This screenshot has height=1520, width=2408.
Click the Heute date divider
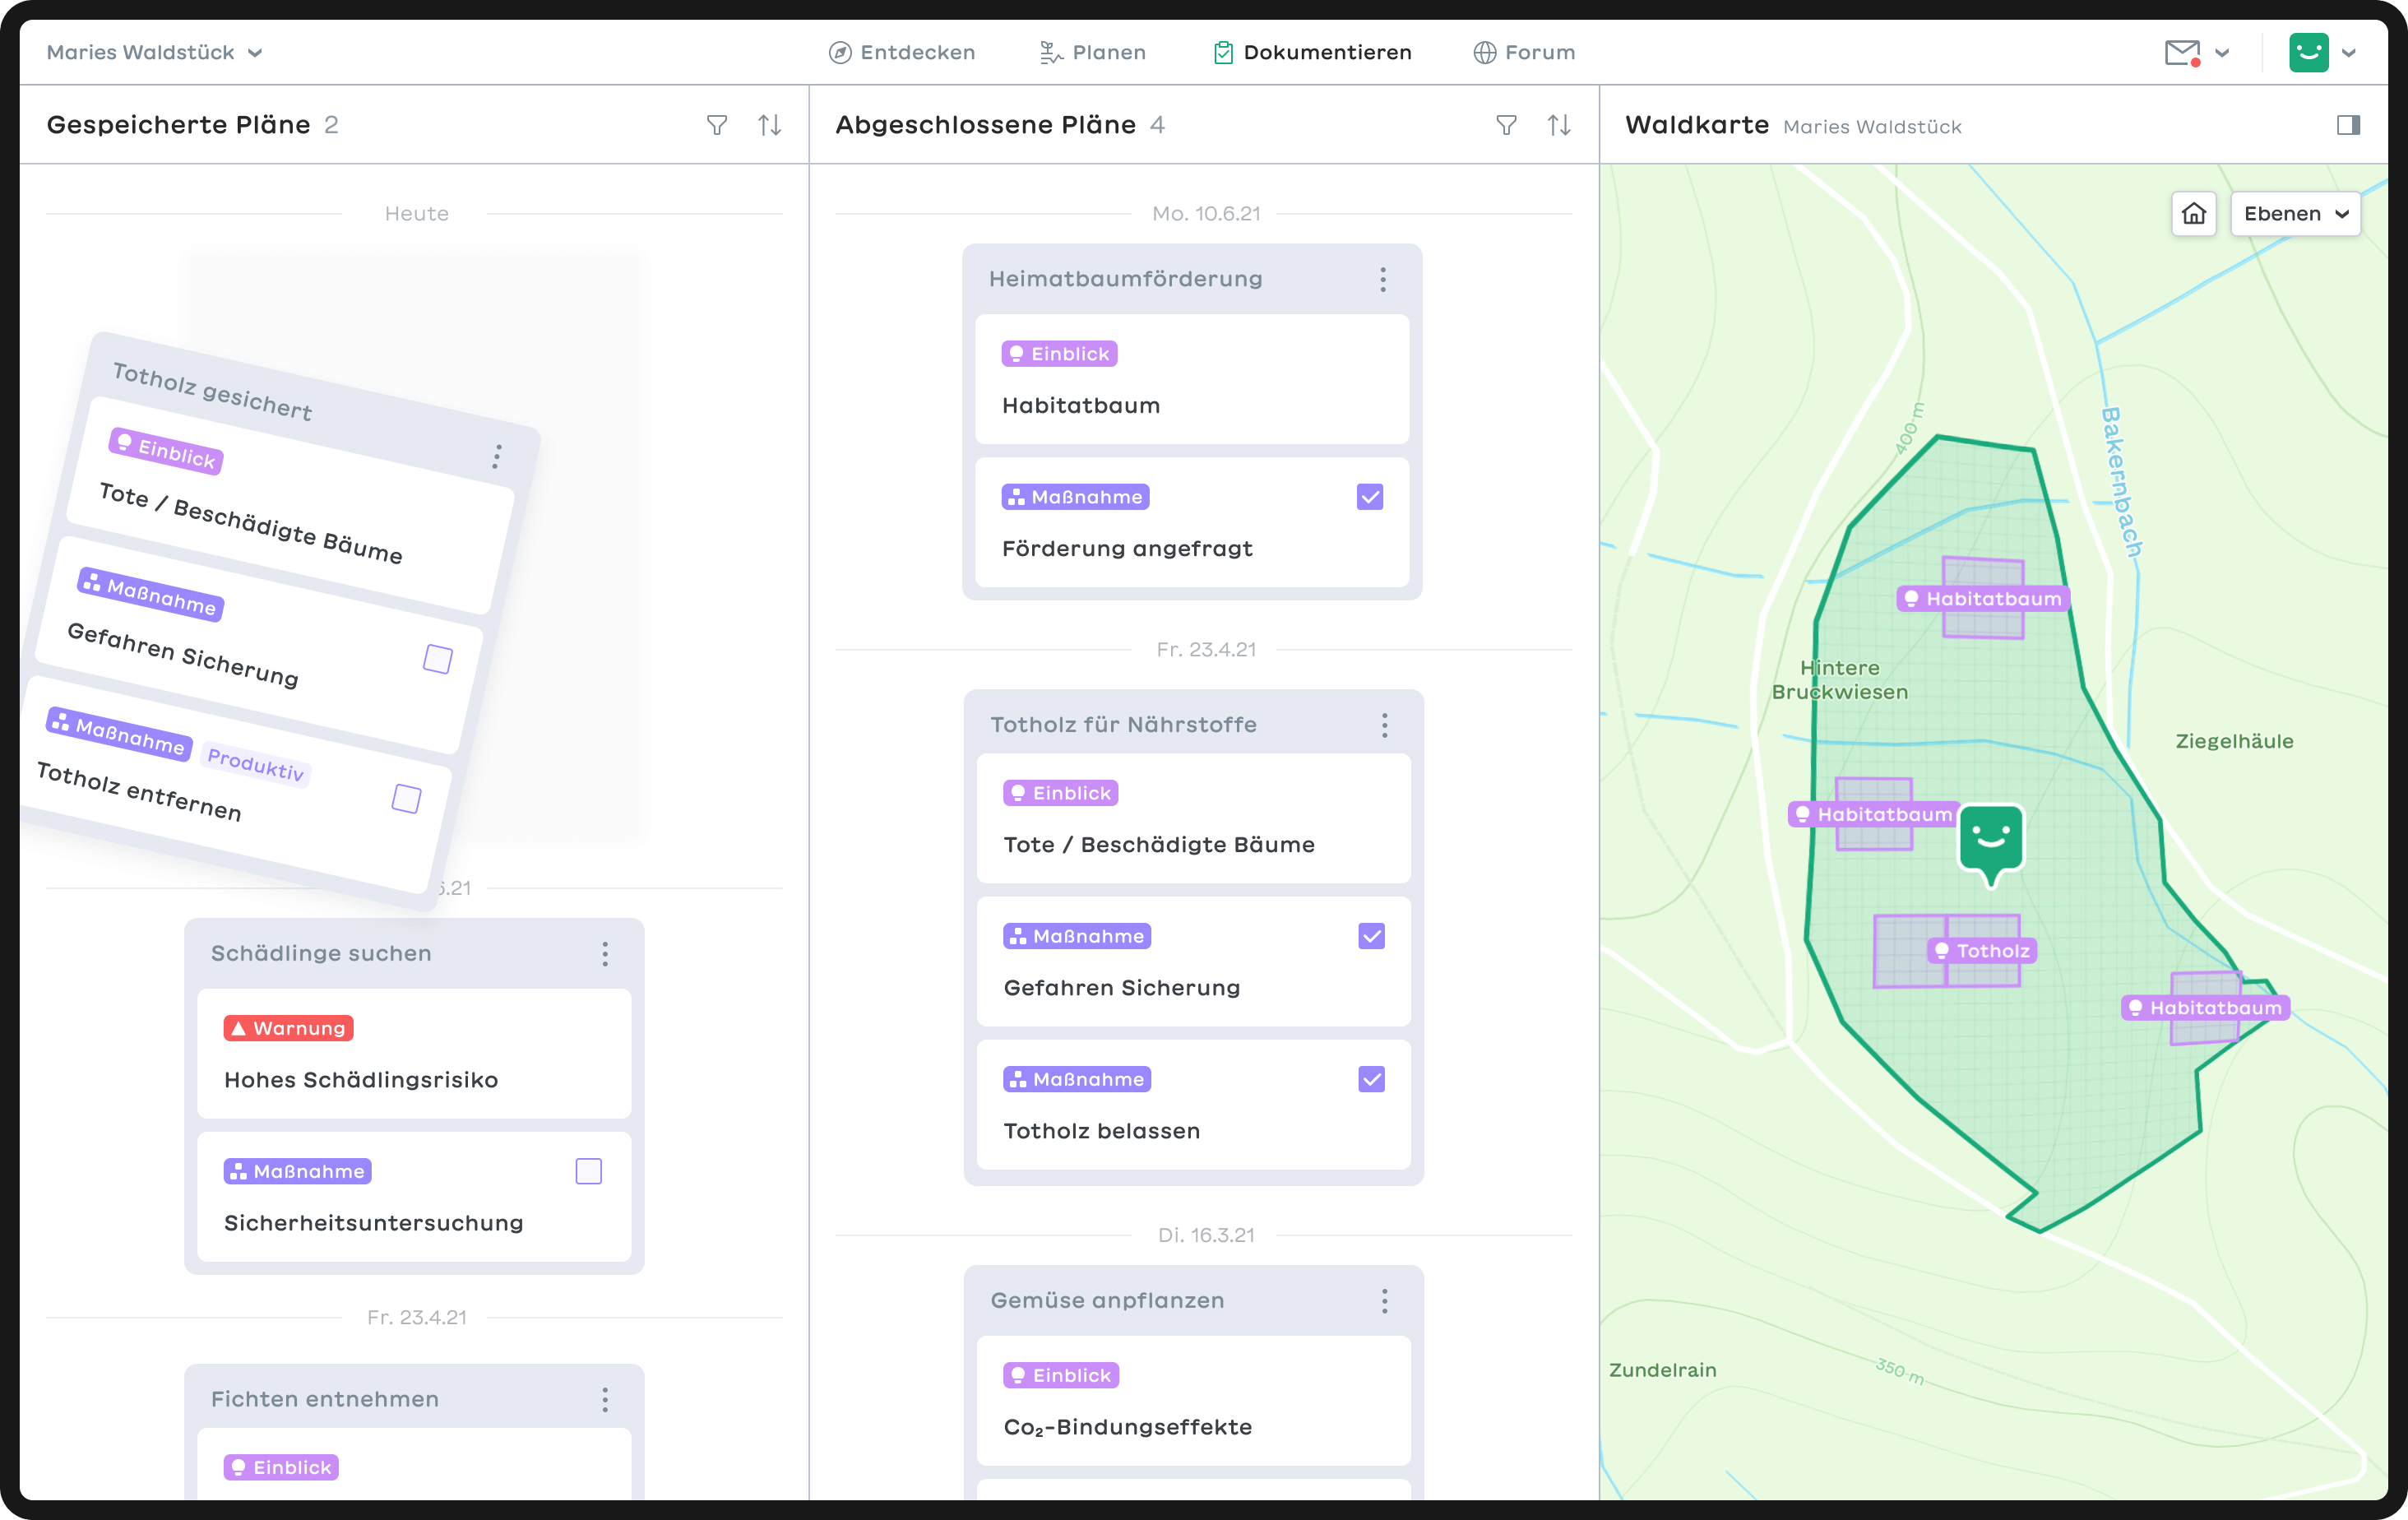[x=416, y=214]
